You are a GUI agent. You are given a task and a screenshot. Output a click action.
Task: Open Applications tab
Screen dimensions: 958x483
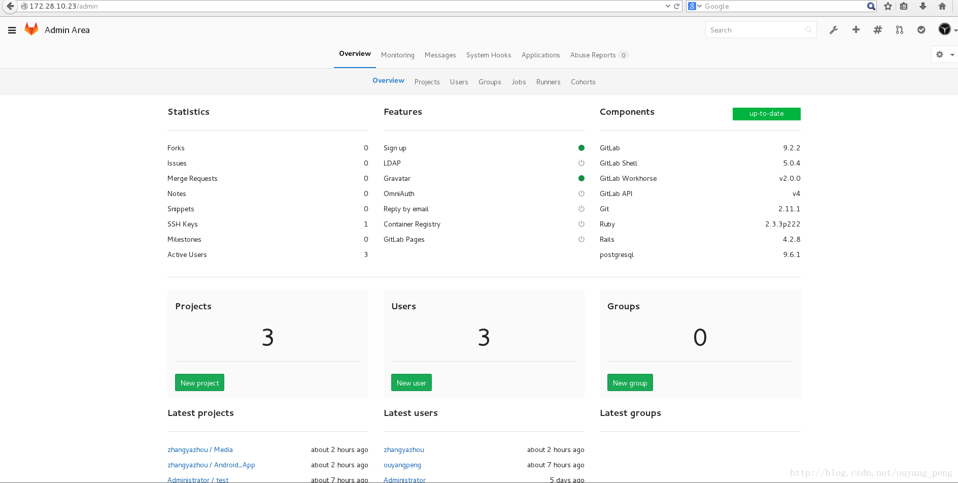[541, 55]
